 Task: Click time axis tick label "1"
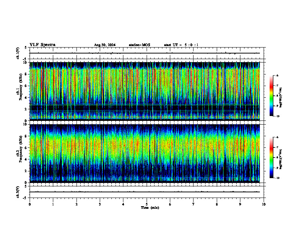pyautogui.click(x=53, y=204)
